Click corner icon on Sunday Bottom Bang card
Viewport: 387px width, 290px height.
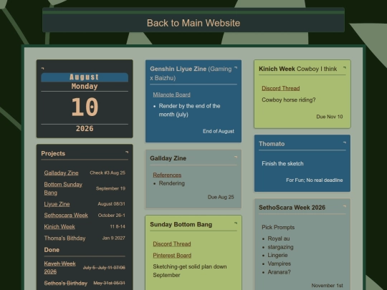pos(236,223)
